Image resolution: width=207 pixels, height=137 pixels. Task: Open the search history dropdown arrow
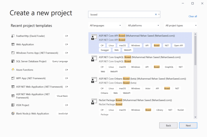(x=159, y=15)
